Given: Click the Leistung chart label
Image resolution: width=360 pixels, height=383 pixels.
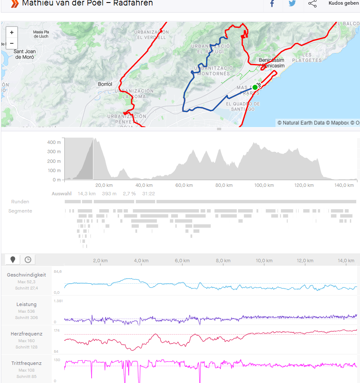Looking at the screenshot, I should pos(26,304).
